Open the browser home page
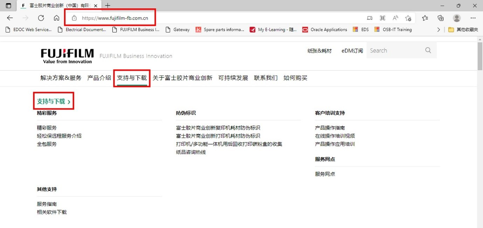Image resolution: width=483 pixels, height=228 pixels. [56, 18]
